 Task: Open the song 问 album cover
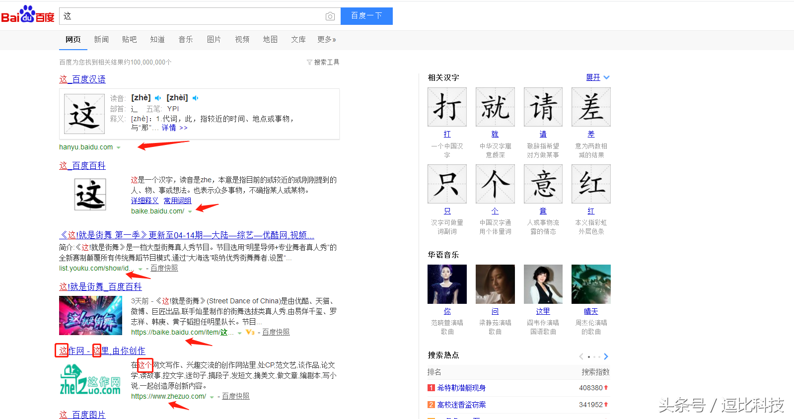point(495,284)
